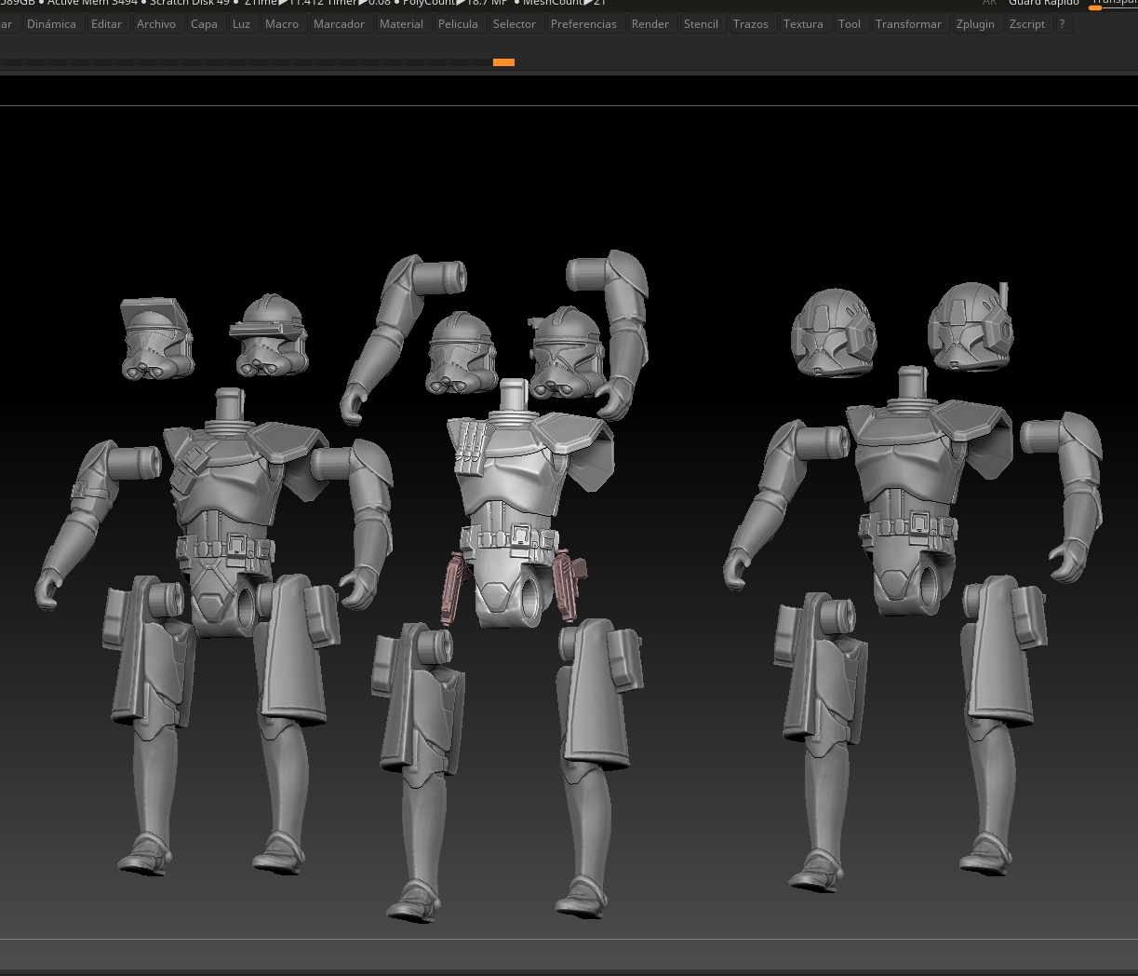Image resolution: width=1138 pixels, height=976 pixels.
Task: Open the Zplugin menu
Action: click(975, 23)
